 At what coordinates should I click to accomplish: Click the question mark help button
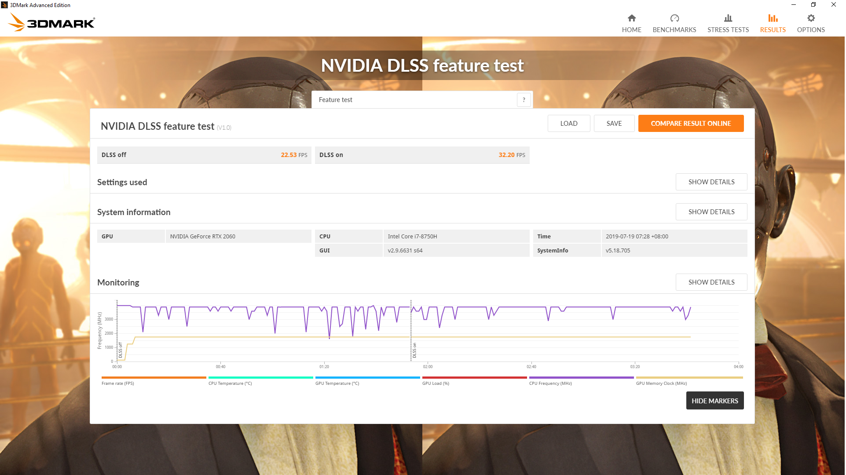524,100
